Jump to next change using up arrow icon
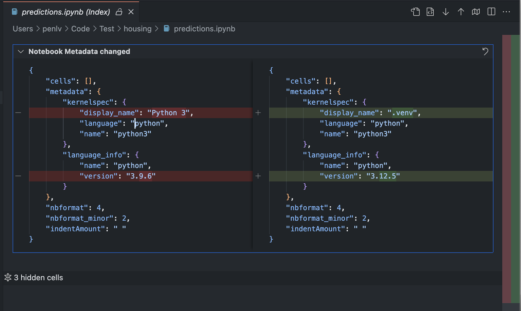The height and width of the screenshot is (311, 521). [461, 12]
